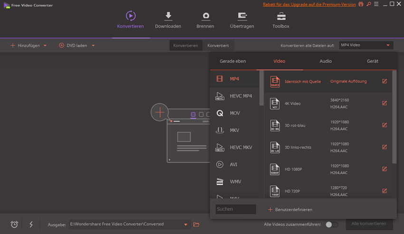Expand the Ausgabe path dropdown arrow
This screenshot has width=404, height=234.
point(185,224)
